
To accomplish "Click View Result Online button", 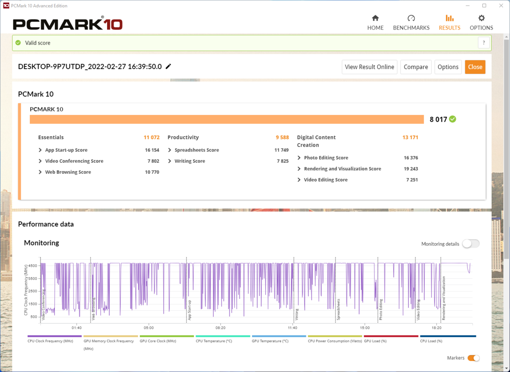I will click(x=369, y=67).
